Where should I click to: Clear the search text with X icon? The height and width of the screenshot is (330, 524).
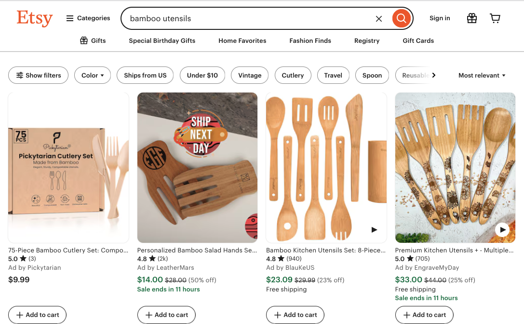tap(379, 19)
